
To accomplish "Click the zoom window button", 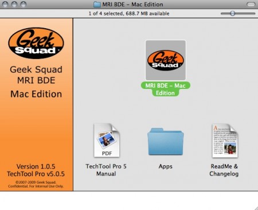I will tap(24, 4).
